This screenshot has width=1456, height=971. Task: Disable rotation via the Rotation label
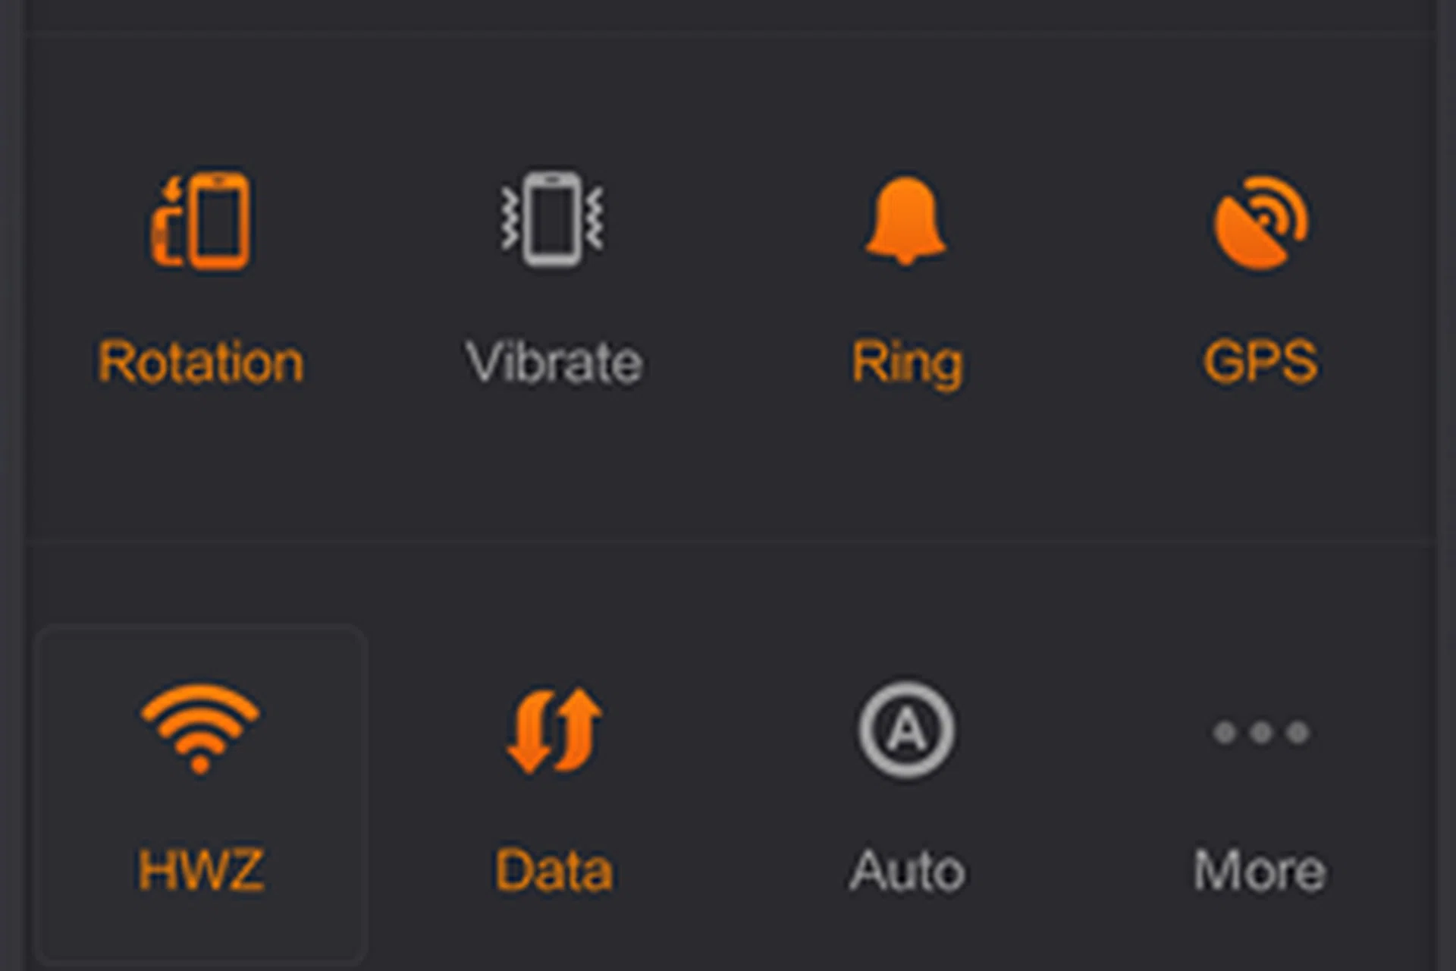point(201,362)
